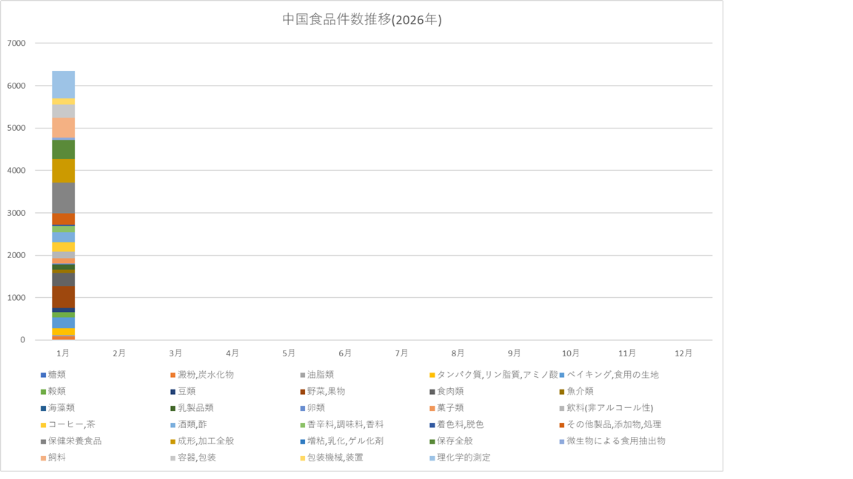Select the 糖類 legend entry
Screen dimensions: 853x479
(57, 375)
